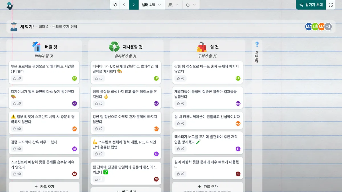This screenshot has height=192, width=342.
Task: Toggle thumbs-up on '늦은 프로덕트 결정' card
Action: point(17,79)
